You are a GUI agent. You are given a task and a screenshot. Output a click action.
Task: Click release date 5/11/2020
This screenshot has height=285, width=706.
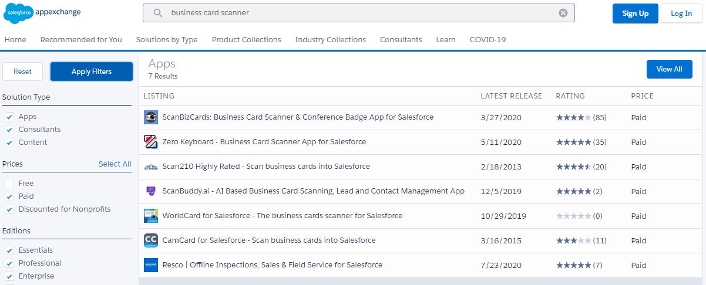[x=501, y=142]
